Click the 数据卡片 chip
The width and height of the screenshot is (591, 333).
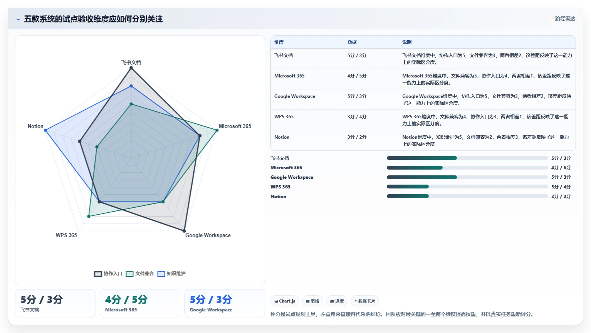point(365,301)
